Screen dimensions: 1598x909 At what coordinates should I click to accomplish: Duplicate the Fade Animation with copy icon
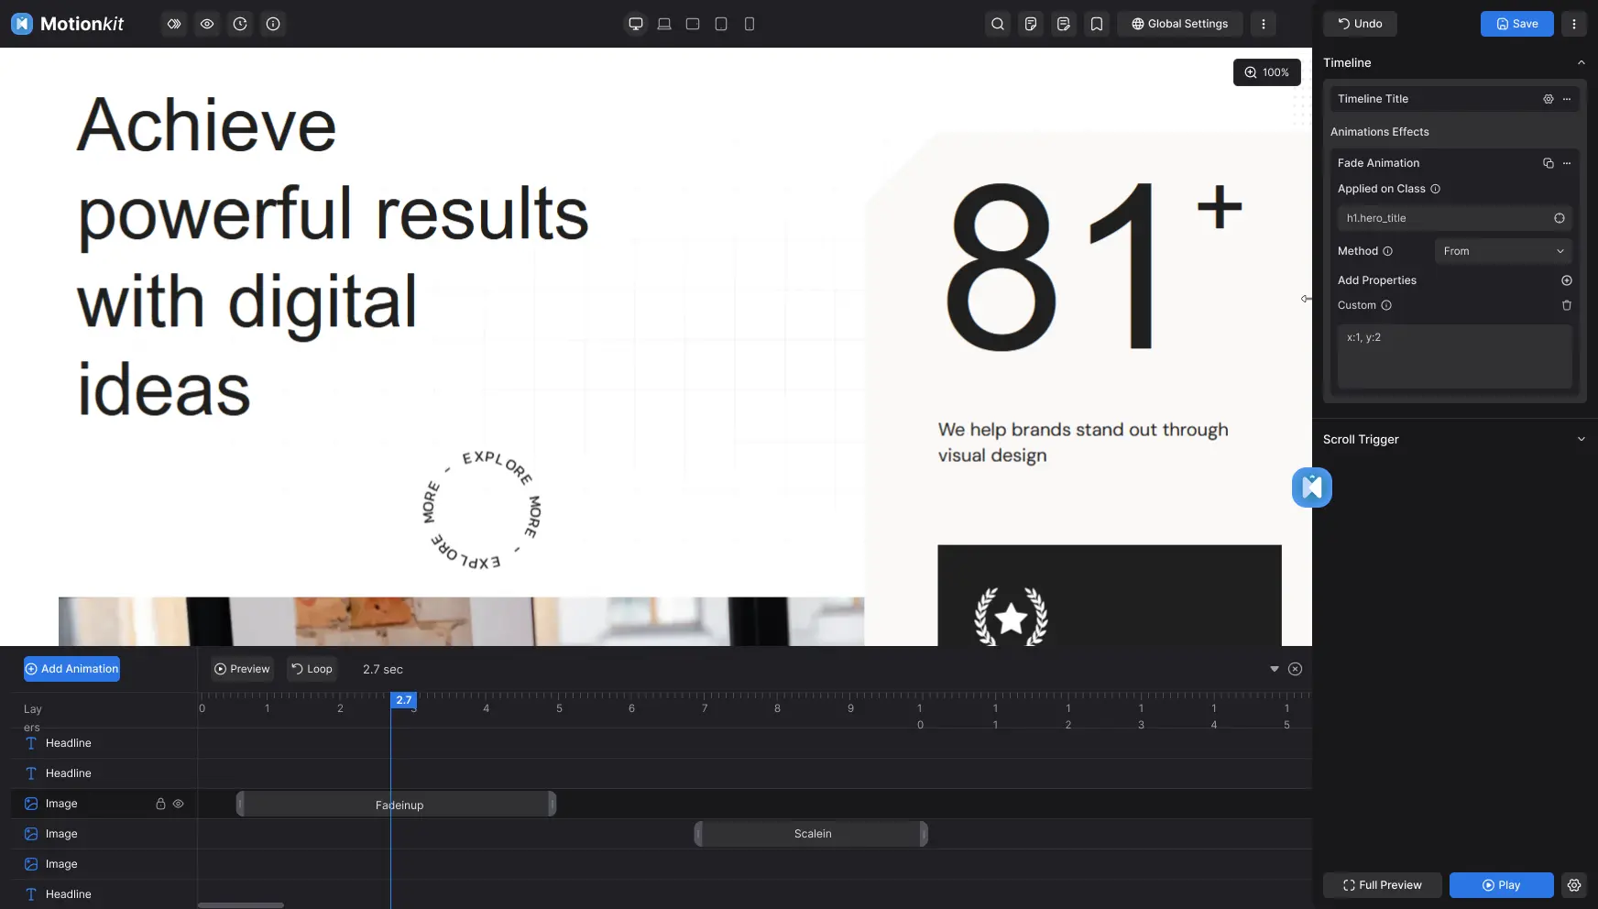(x=1549, y=163)
